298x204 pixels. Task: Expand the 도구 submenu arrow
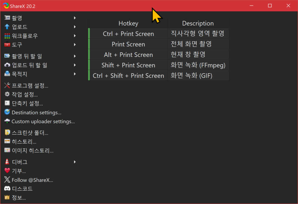[75, 44]
